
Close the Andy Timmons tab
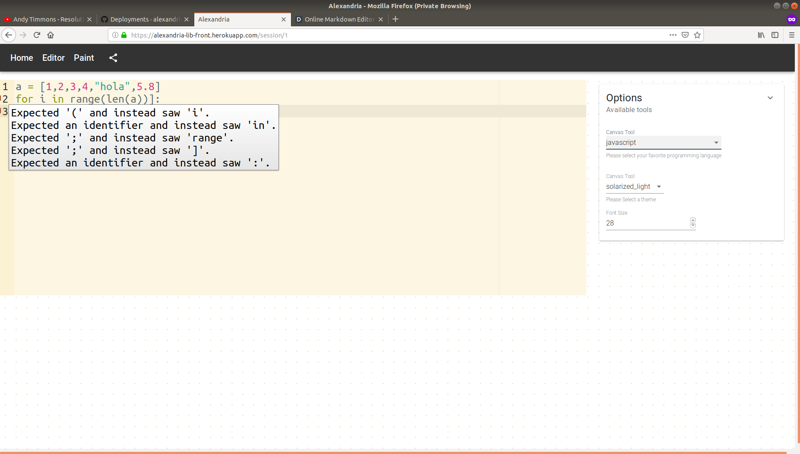click(89, 19)
